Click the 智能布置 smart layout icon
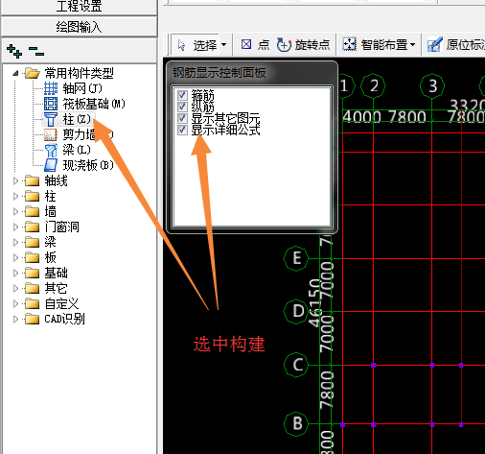 pyautogui.click(x=349, y=44)
